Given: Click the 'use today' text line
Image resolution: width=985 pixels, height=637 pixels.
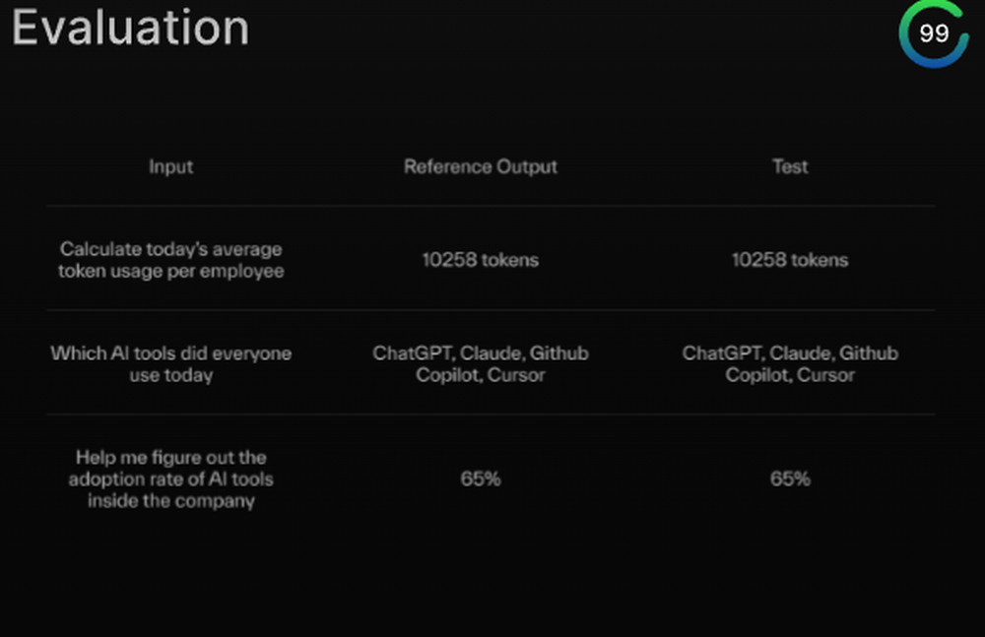Looking at the screenshot, I should pyautogui.click(x=170, y=375).
